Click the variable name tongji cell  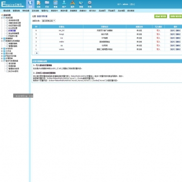tap(61, 34)
